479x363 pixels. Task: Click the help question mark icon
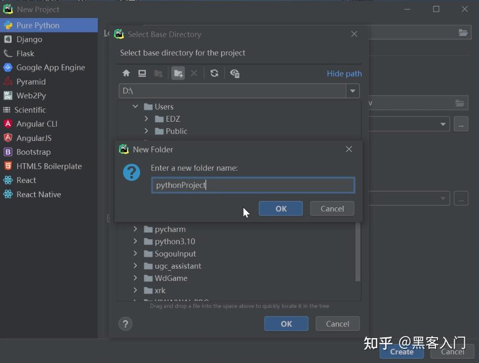point(125,323)
